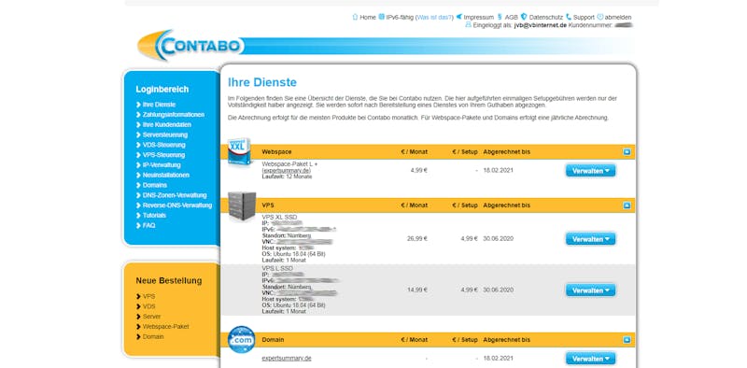Image resolution: width=747 pixels, height=368 pixels.
Task: Click the Impressum link
Action: click(478, 17)
